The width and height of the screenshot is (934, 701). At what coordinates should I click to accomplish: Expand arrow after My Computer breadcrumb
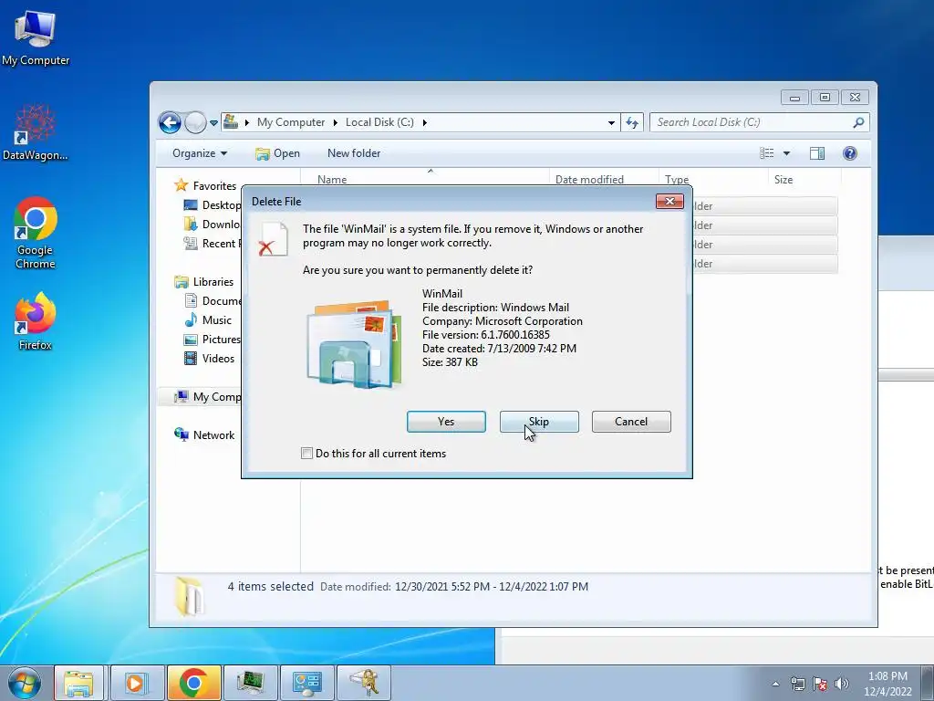(x=335, y=122)
